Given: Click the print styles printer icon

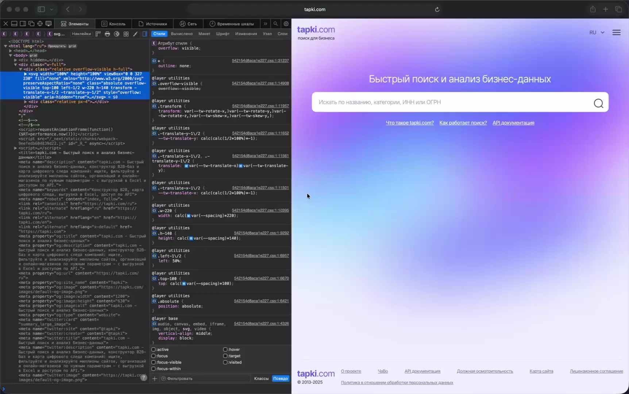Looking at the screenshot, I should 107,34.
